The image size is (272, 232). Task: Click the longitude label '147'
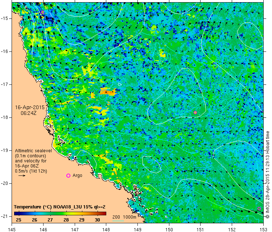pos(75,229)
